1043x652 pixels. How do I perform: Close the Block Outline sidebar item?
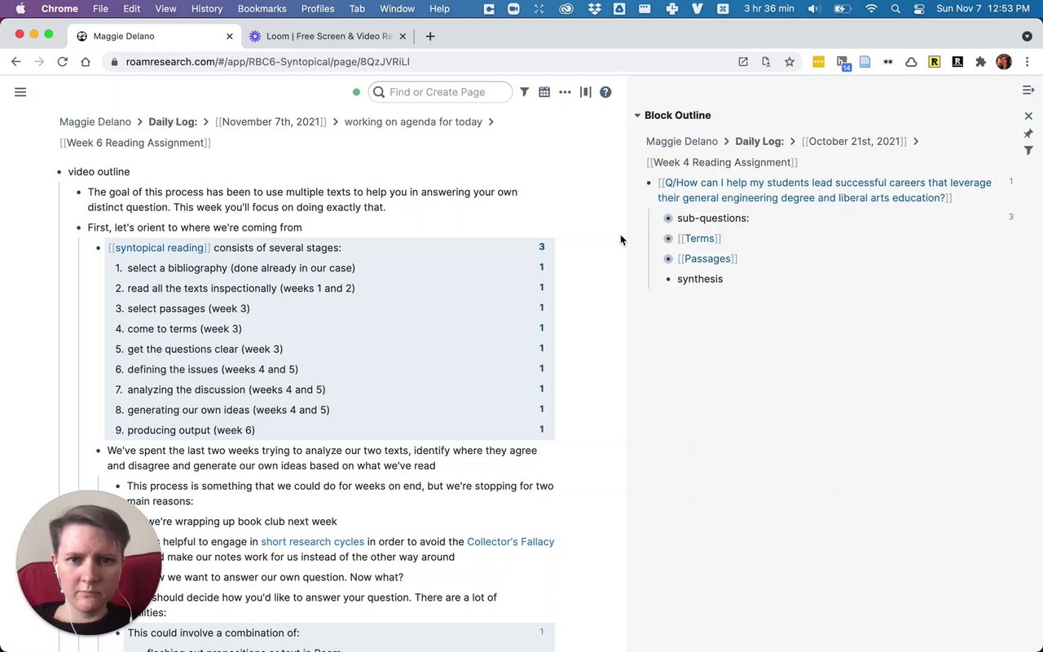1028,116
